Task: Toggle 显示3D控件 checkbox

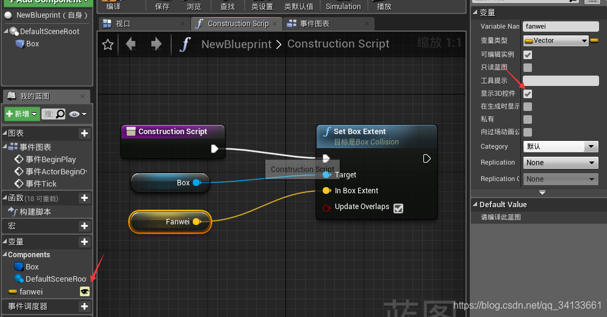Action: (x=527, y=94)
